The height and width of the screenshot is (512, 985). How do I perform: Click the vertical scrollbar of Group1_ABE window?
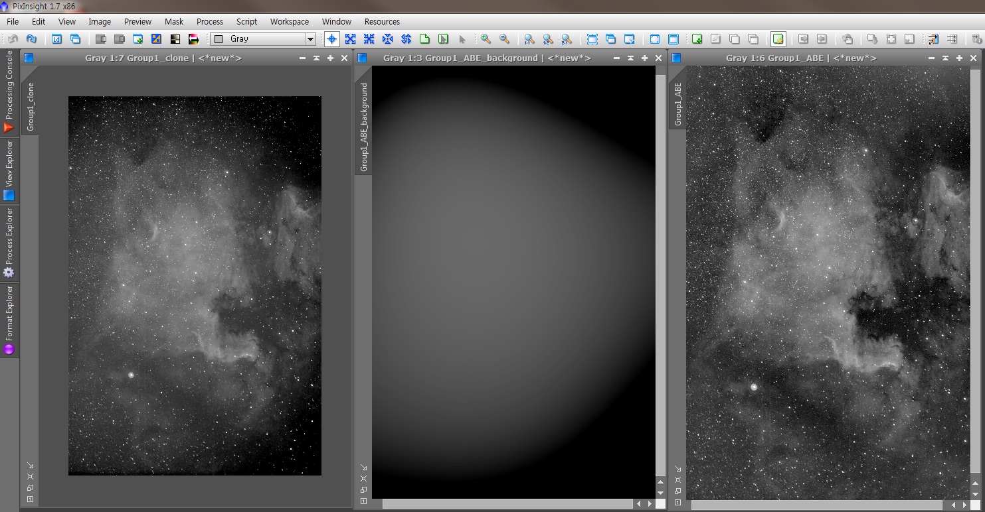point(974,265)
